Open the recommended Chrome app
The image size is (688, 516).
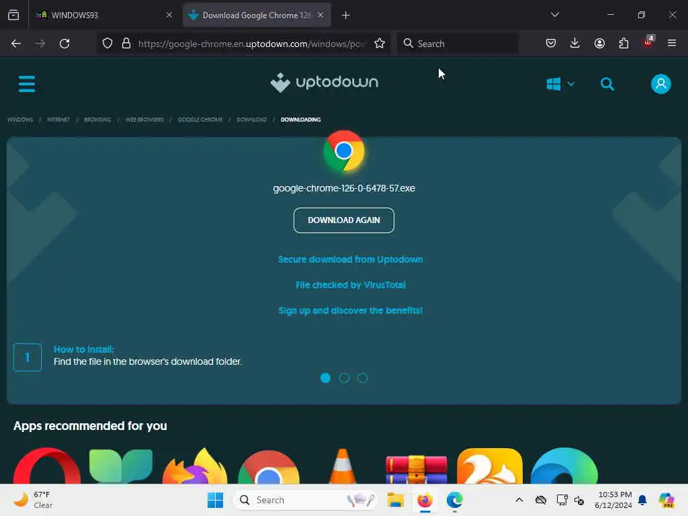click(269, 466)
